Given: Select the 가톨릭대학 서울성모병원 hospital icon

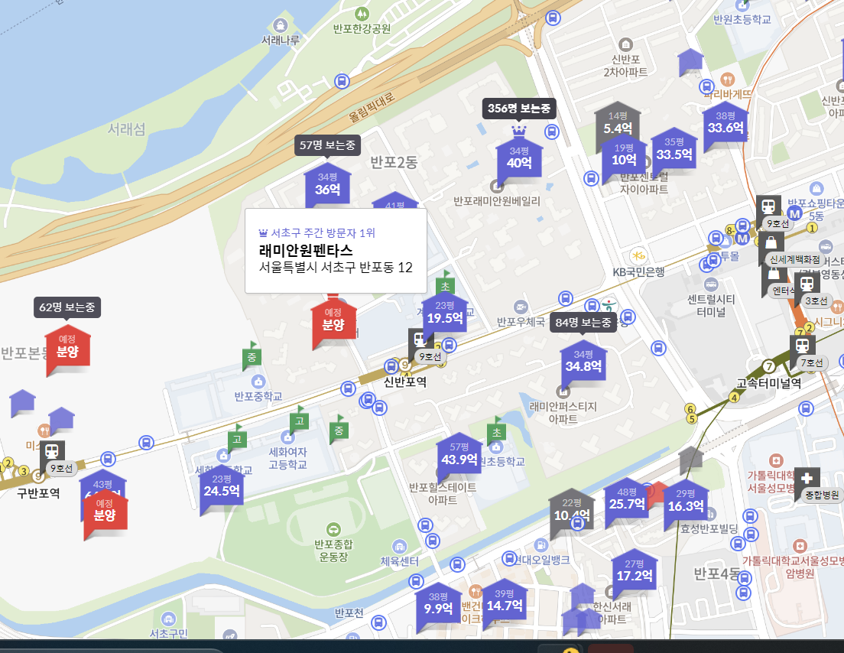Looking at the screenshot, I should pyautogui.click(x=776, y=461).
